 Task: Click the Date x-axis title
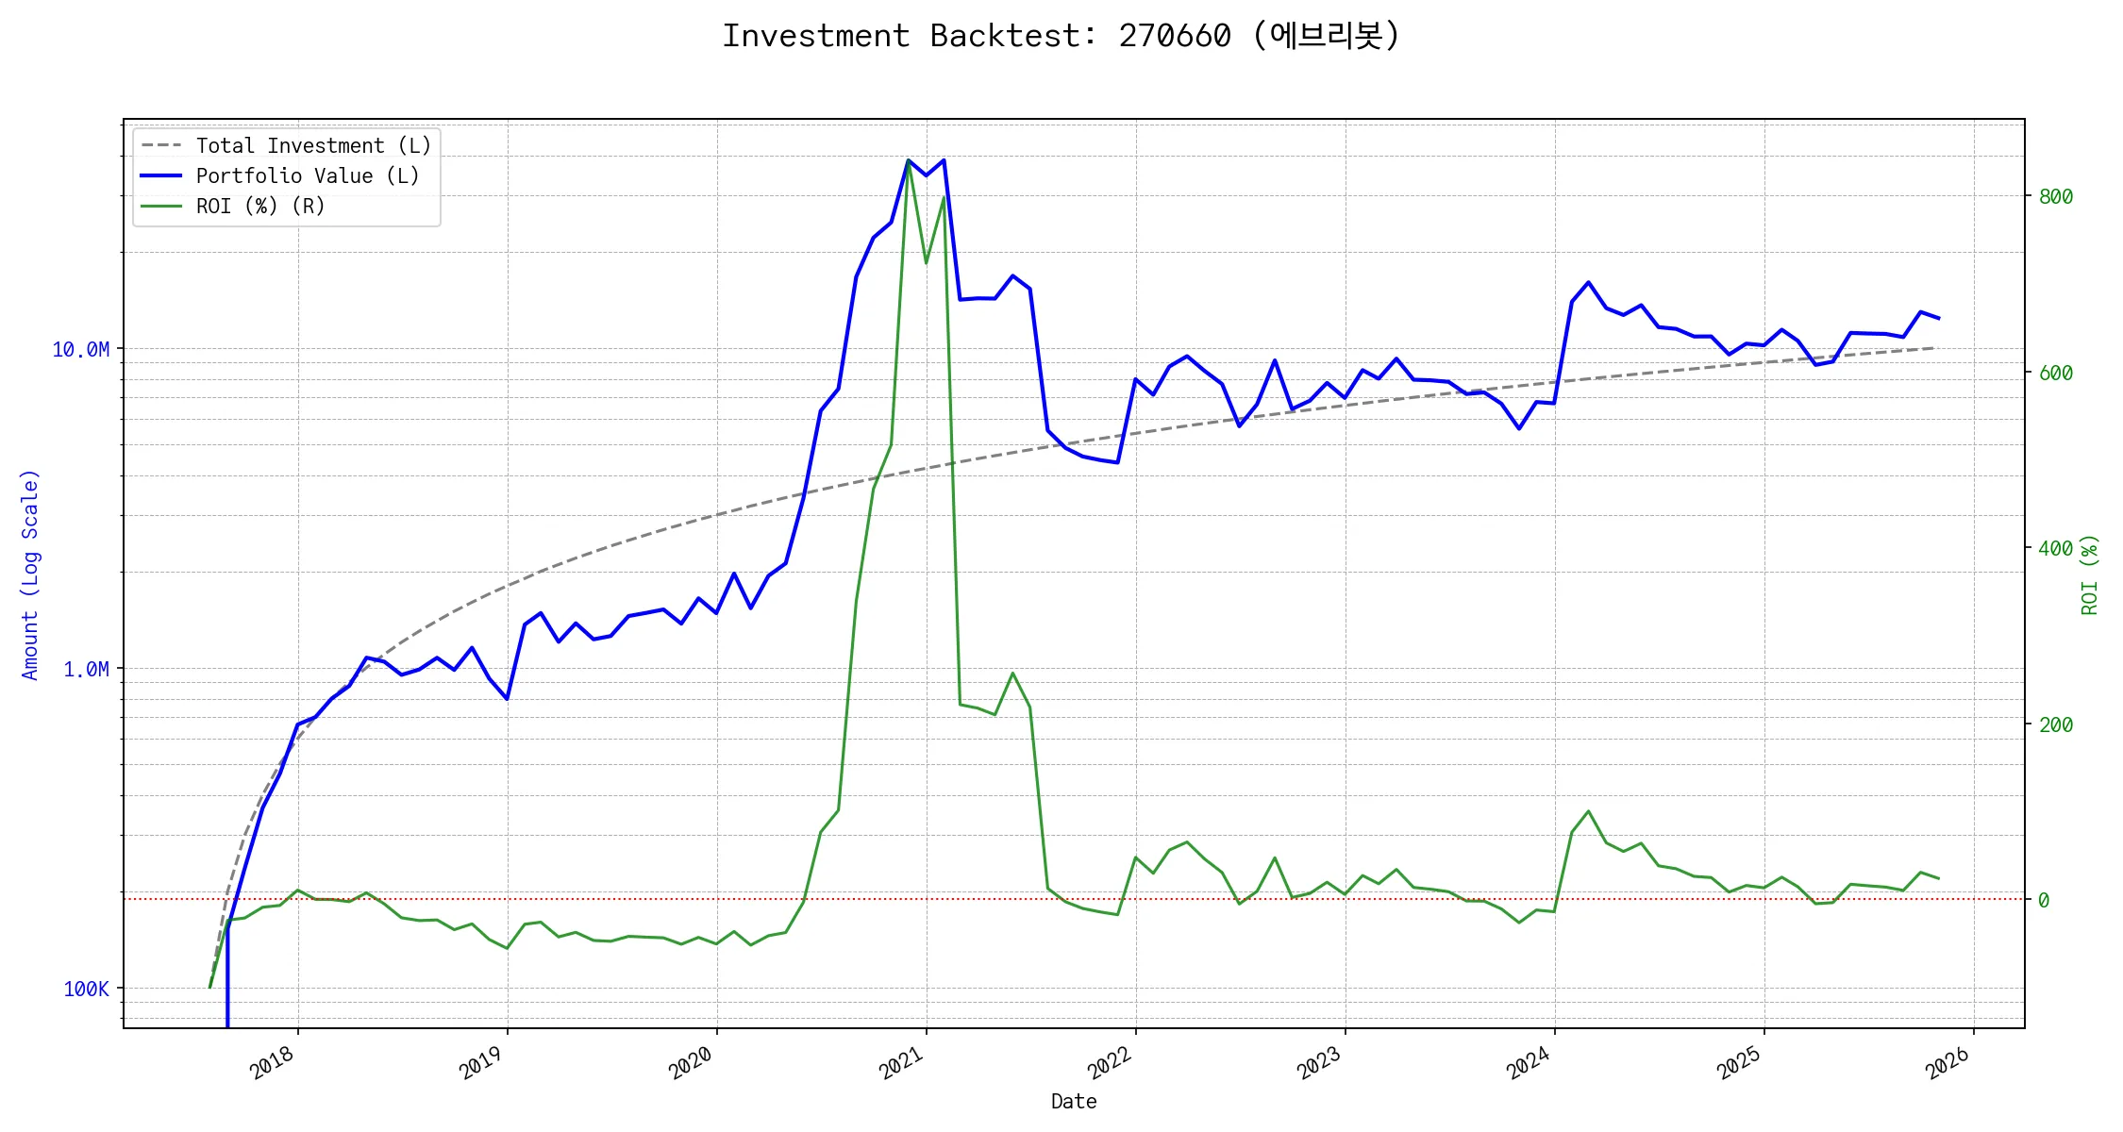[1074, 1102]
